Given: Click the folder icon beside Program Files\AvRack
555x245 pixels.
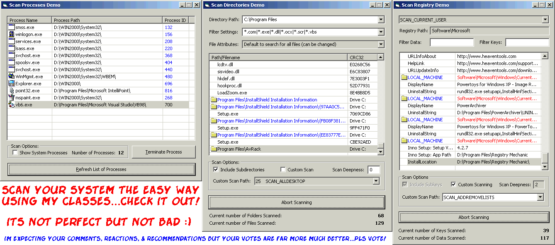Looking at the screenshot, I should coord(214,149).
